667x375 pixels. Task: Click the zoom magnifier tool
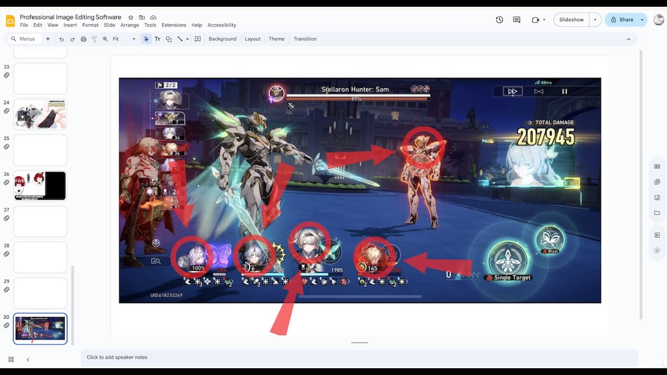coord(105,39)
